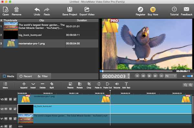Switch to the Media tab
Viewport: 194px width, 128px height.
click(8, 76)
